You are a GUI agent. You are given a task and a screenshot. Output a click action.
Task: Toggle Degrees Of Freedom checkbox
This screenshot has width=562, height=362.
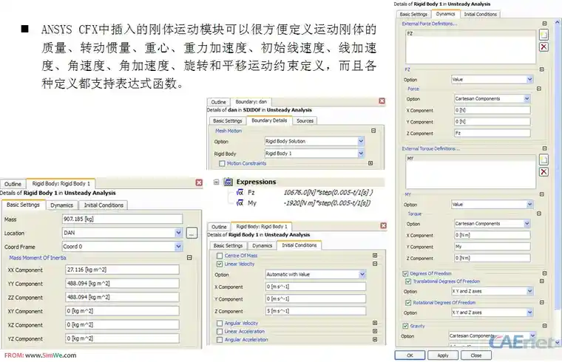tap(405, 273)
